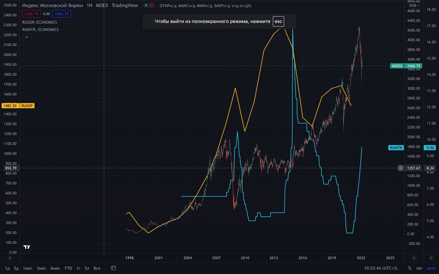Collapse the indicator legend with chevron
Screen dimensions: 439x274
pos(27,37)
